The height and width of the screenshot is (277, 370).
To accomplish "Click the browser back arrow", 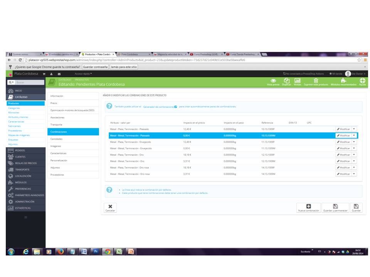I will click(x=9, y=60).
